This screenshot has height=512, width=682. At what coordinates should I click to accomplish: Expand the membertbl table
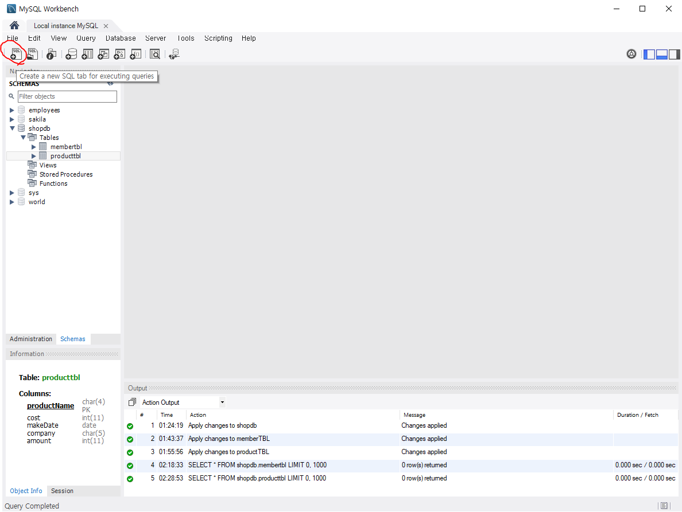click(33, 147)
